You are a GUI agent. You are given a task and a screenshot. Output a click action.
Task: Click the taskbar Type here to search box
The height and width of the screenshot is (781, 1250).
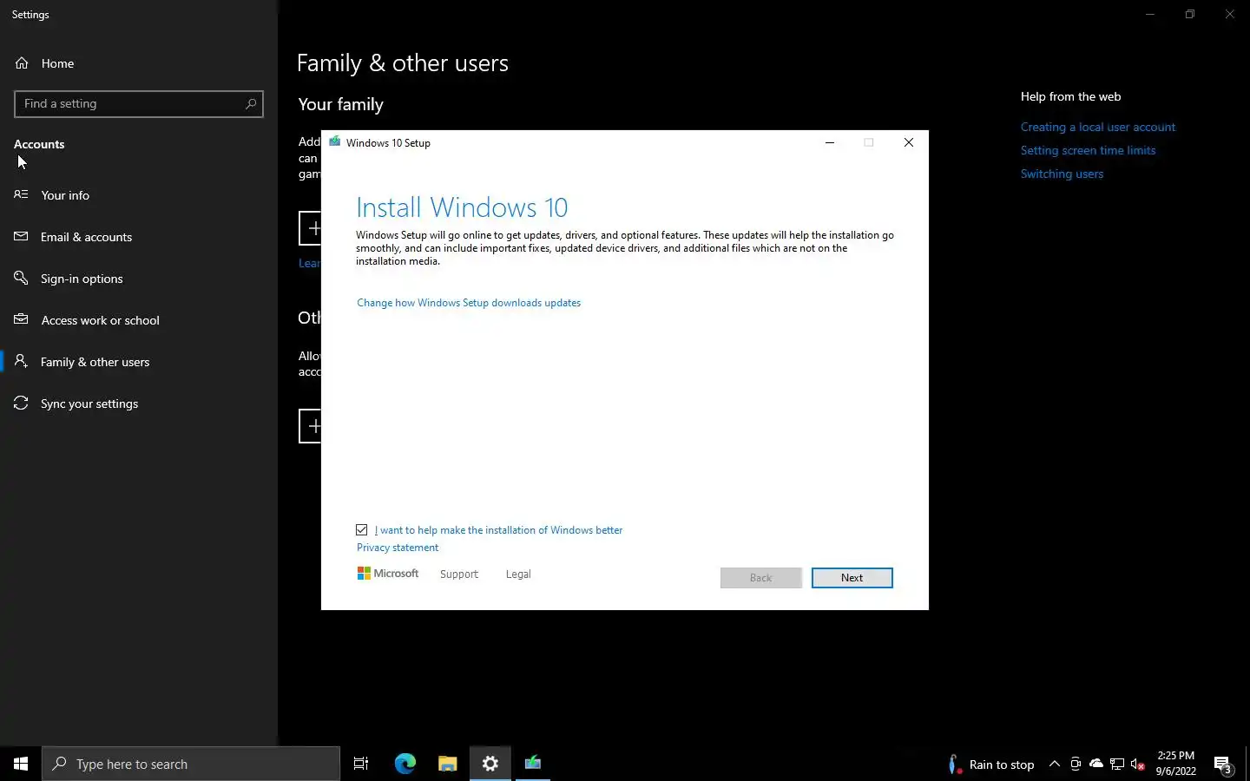(x=191, y=764)
